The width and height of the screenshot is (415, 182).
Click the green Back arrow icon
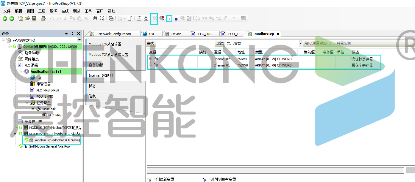(x=5, y=18)
